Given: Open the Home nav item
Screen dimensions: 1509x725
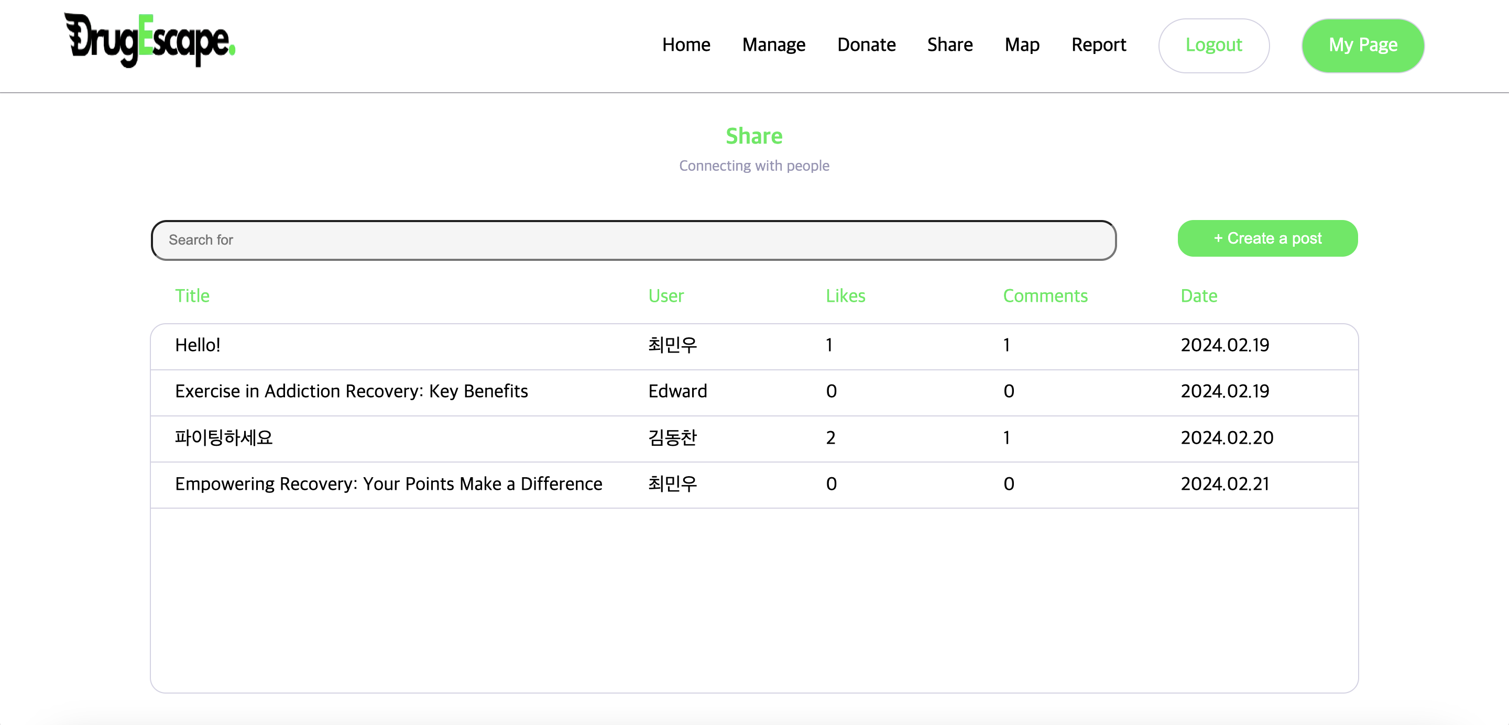Looking at the screenshot, I should [686, 45].
